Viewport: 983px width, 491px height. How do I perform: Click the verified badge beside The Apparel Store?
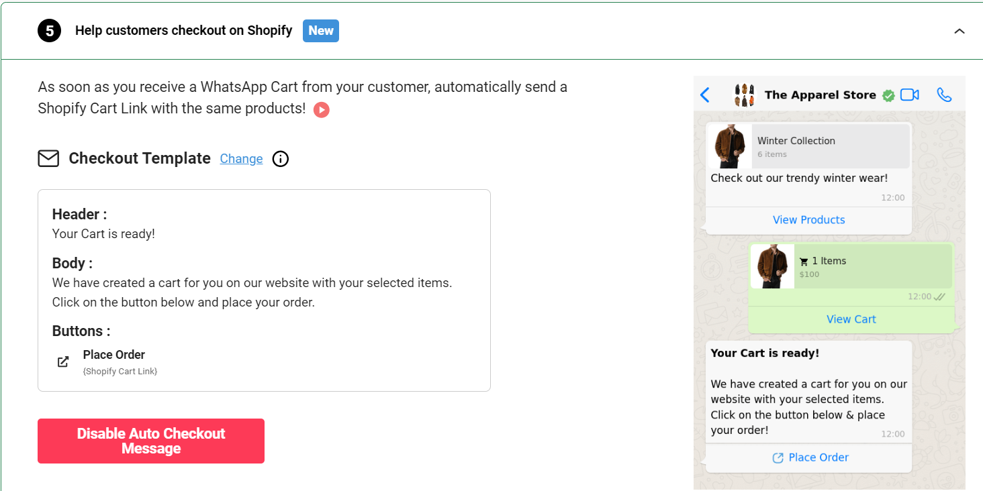[x=888, y=95]
